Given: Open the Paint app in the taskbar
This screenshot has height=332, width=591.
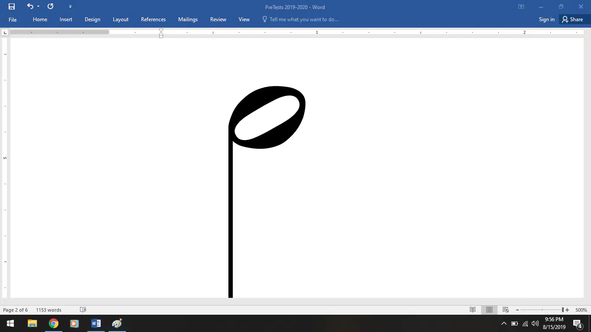Looking at the screenshot, I should coord(117,323).
